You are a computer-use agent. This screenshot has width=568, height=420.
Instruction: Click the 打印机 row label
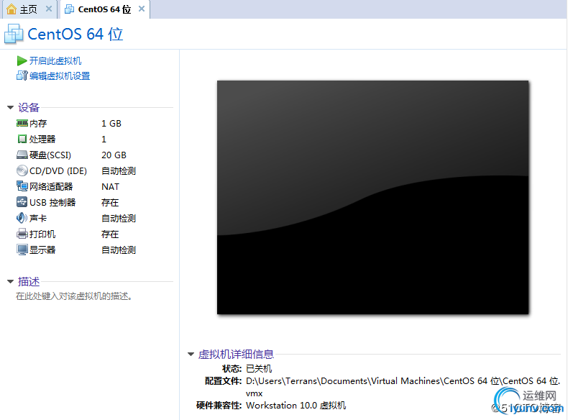click(42, 234)
